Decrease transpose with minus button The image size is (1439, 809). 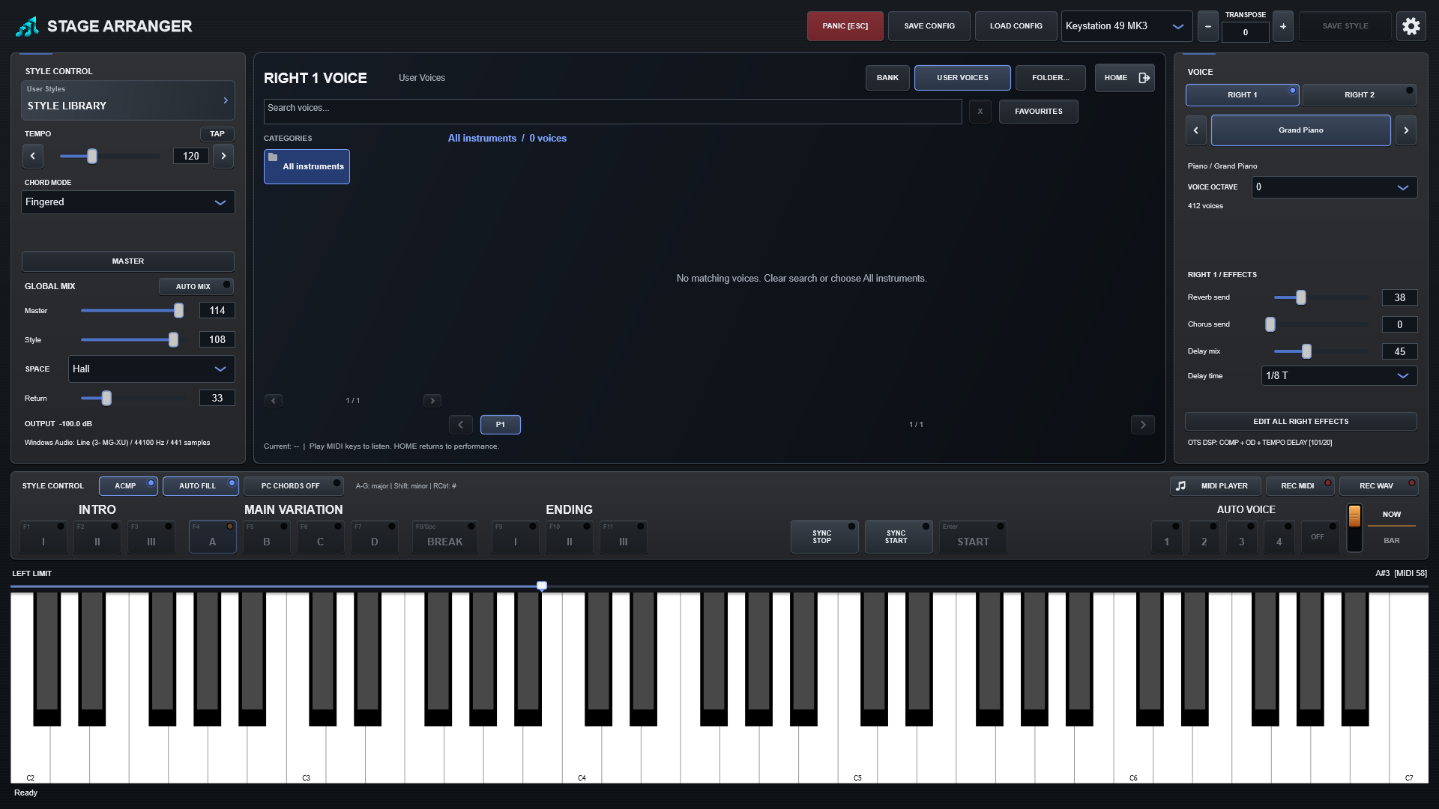pyautogui.click(x=1207, y=26)
